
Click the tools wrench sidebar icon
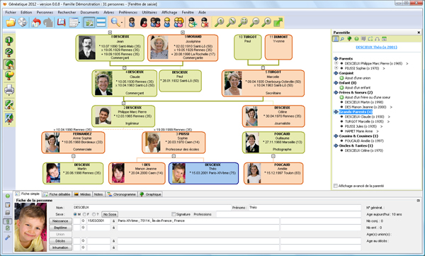(x=9, y=105)
